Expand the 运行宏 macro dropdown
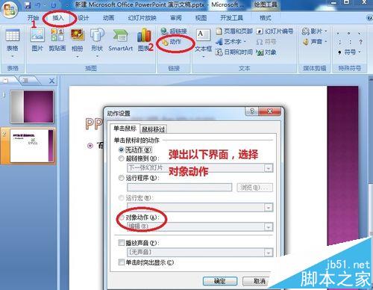Screen dimensions: 373x290 (x=269, y=207)
